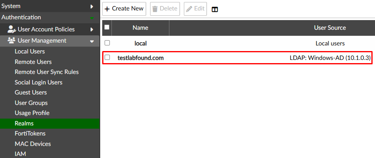
Task: Click the Delete button
Action: click(x=165, y=9)
